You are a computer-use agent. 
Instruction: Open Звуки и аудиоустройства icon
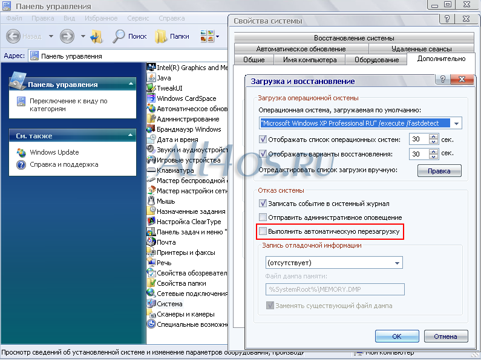coord(151,150)
